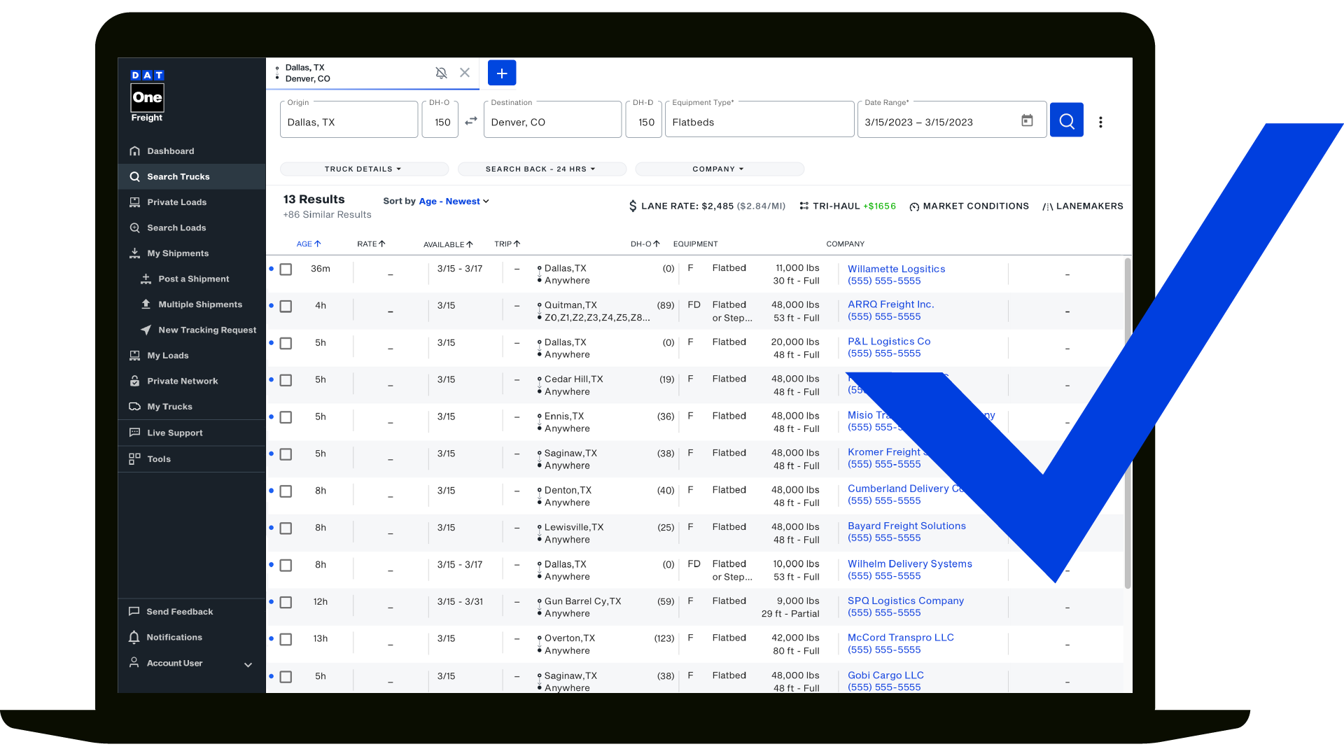Click the Origin field containing Dallas, TX
The image size is (1344, 756).
pos(348,122)
